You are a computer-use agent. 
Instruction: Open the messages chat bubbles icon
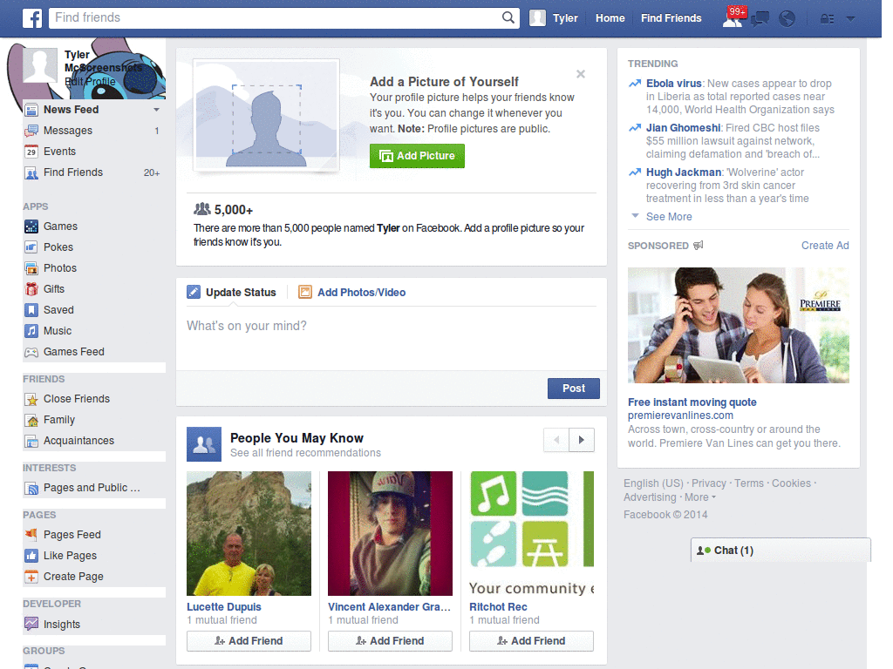(x=760, y=19)
